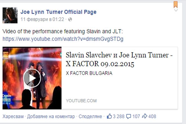Click the thumbs-up likes icon
Viewport: 186px width, 124px height.
[x=109, y=116]
